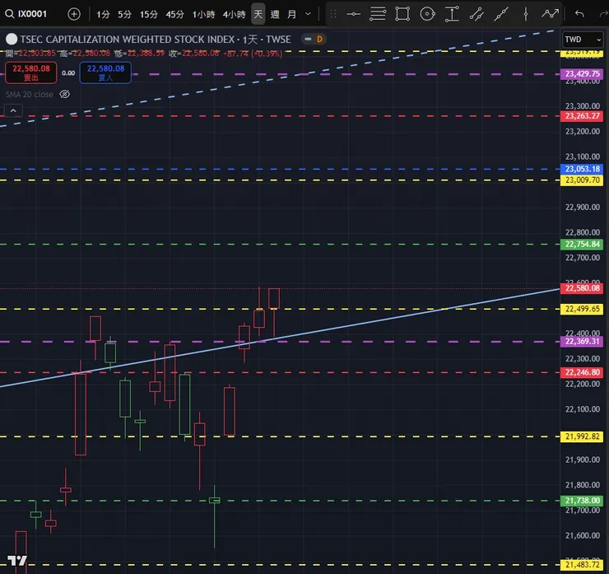This screenshot has width=609, height=574.
Task: Click the yellow 21,992.82 price label
Action: (582, 436)
